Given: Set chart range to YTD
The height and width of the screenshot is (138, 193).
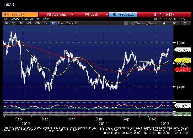Looking at the screenshot, I should [37, 23].
